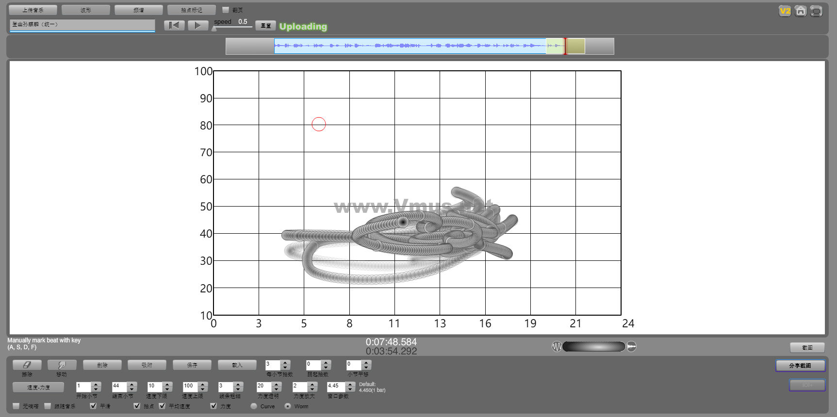Increase the 速度下限 tempo lower limit
Screen dimensions: 837x417
tap(167, 384)
